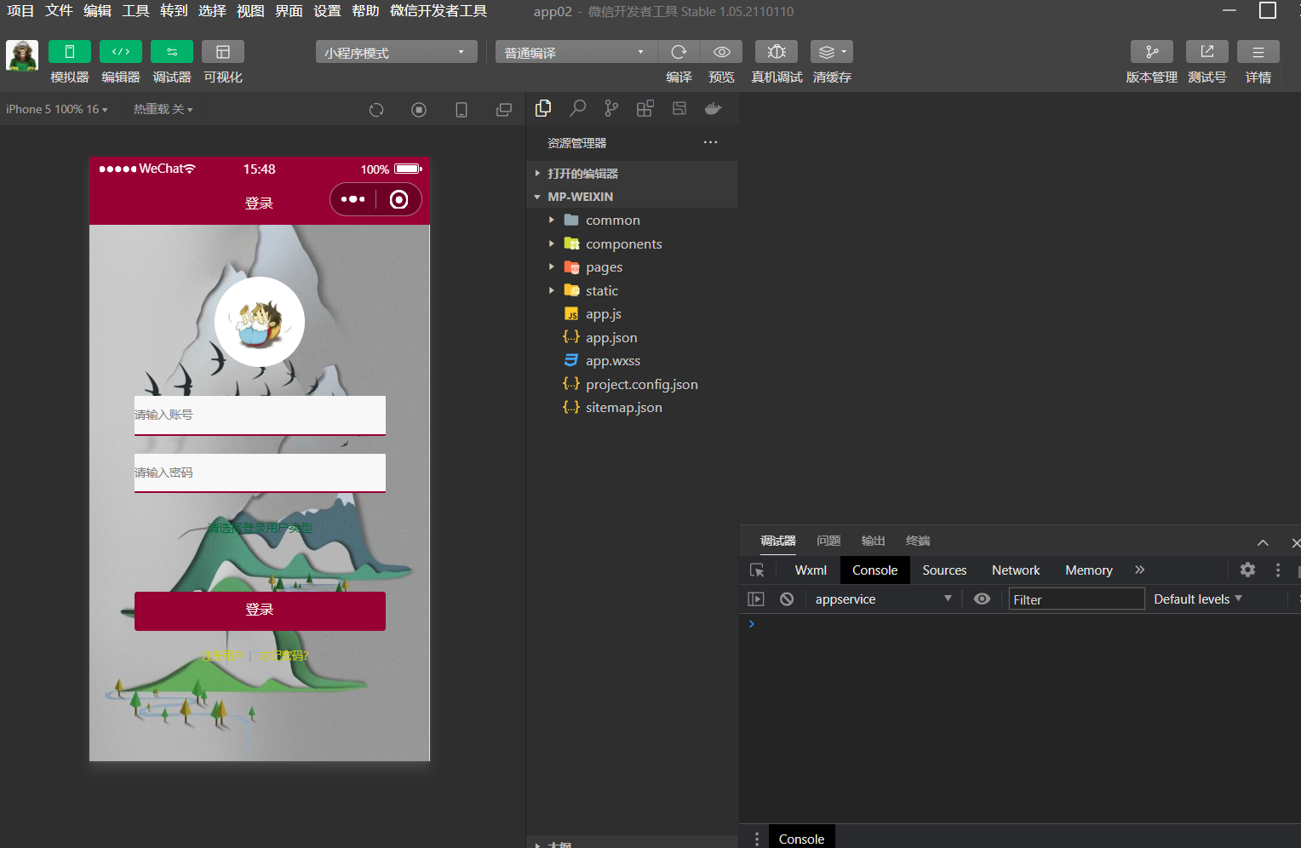Click the simulator stop/record icon
1301x848 pixels.
point(419,110)
